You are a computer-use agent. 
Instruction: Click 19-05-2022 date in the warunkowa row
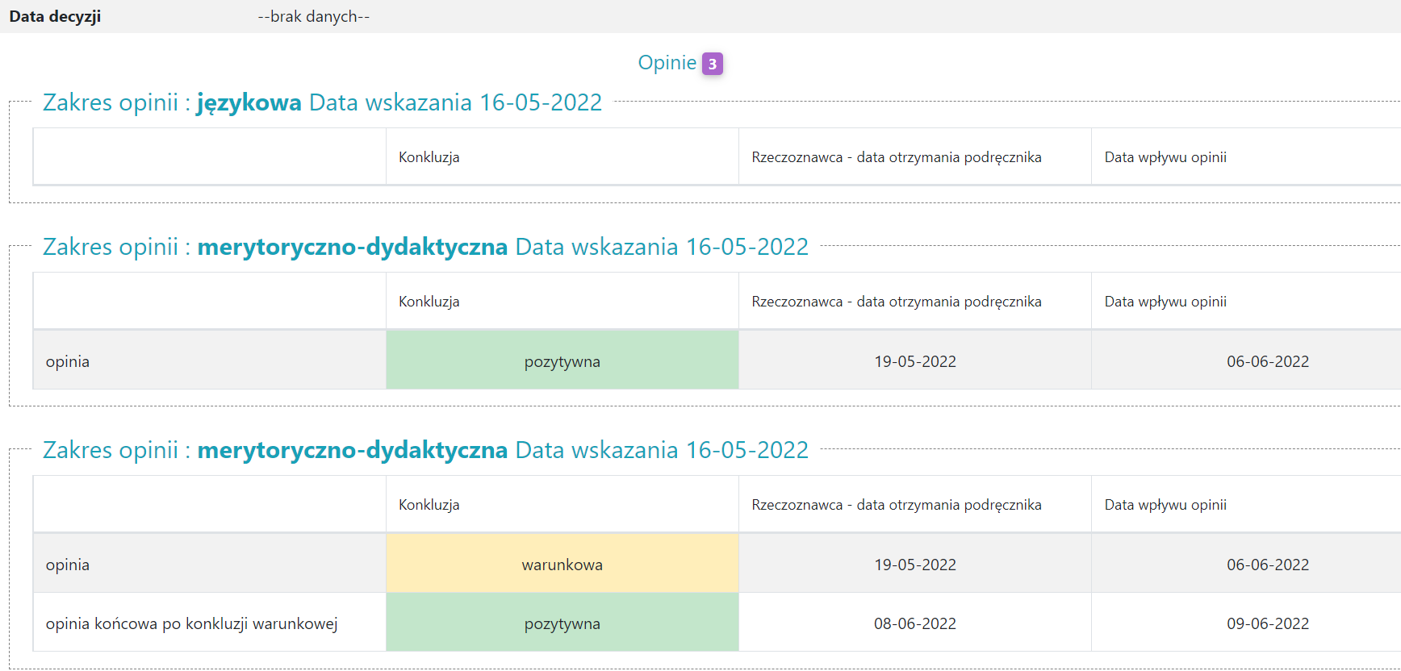[x=914, y=565]
